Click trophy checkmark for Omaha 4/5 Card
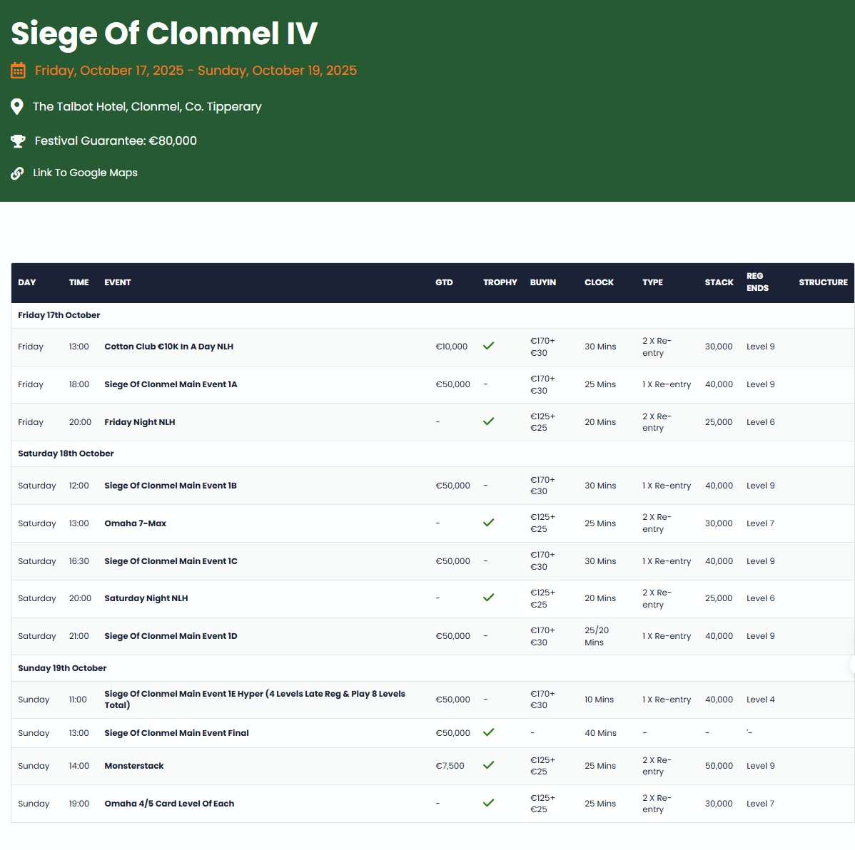 [x=488, y=803]
